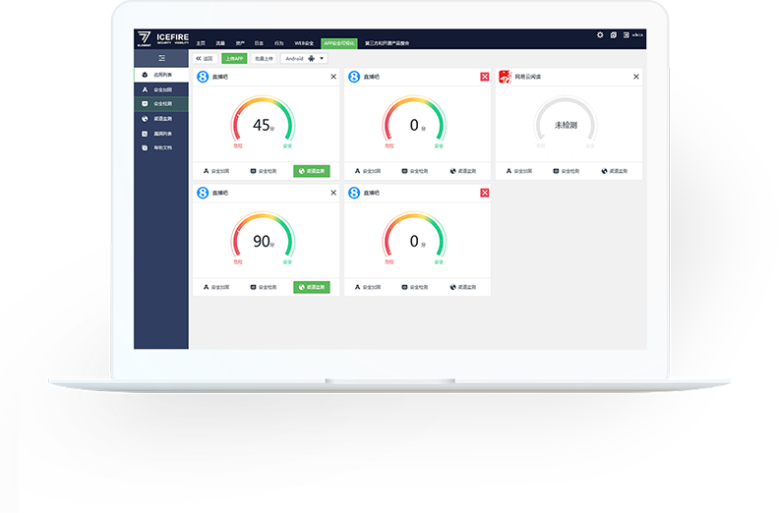The width and height of the screenshot is (779, 513).
Task: Click the document icon in top-right header
Action: pyautogui.click(x=613, y=35)
